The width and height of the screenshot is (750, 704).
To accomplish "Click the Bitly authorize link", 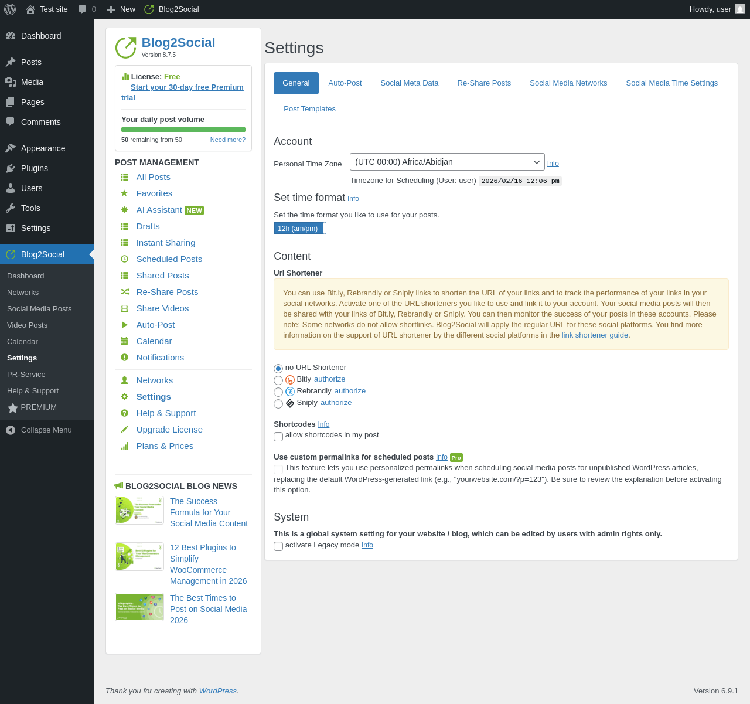I will click(330, 379).
